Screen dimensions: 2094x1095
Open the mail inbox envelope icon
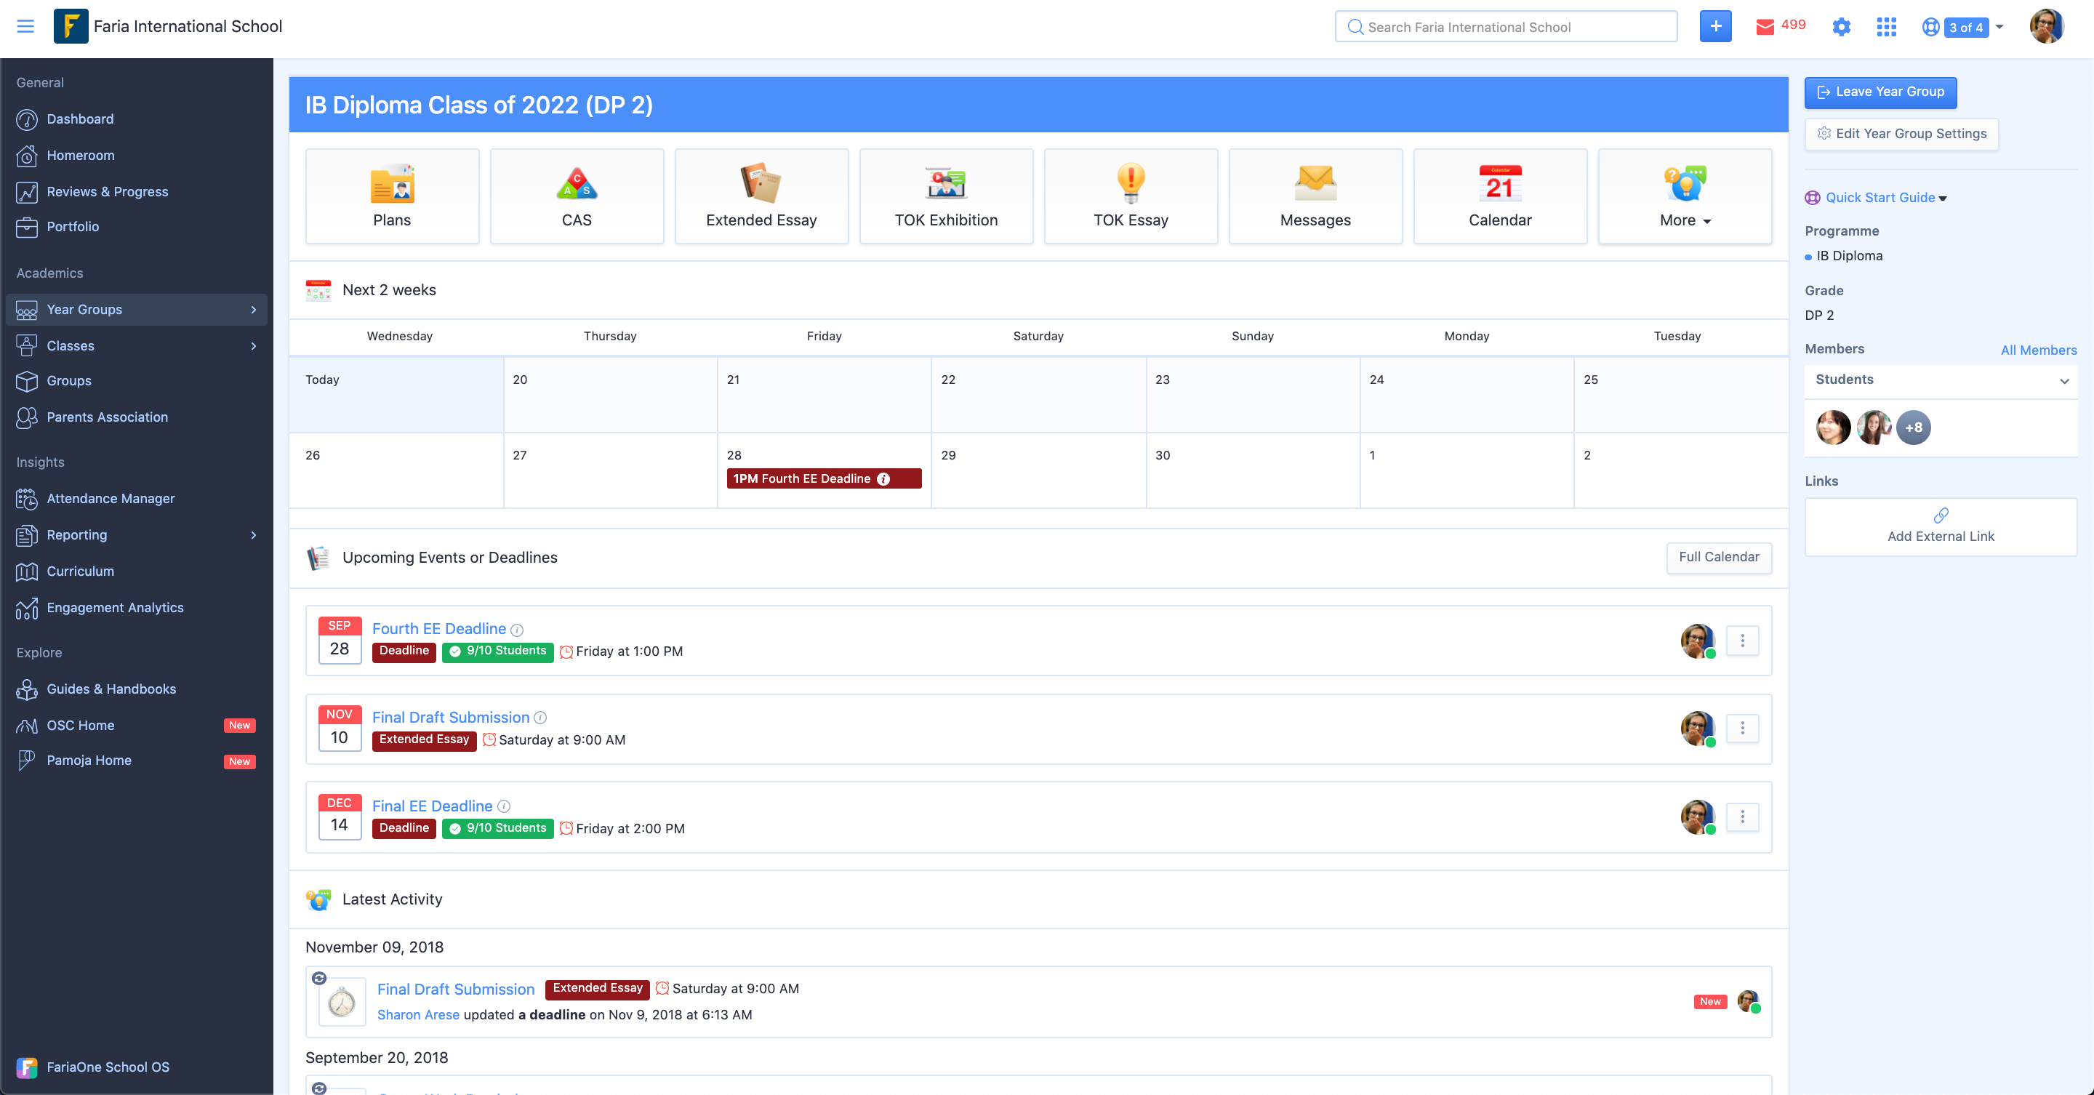click(x=1765, y=27)
